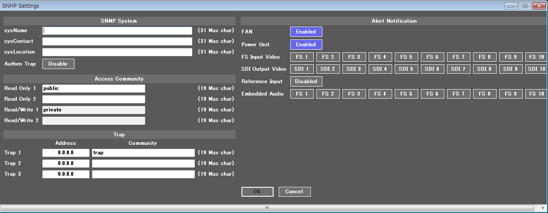Toggle SDI 3 output video alert
Image resolution: width=548 pixels, height=213 pixels.
click(354, 69)
